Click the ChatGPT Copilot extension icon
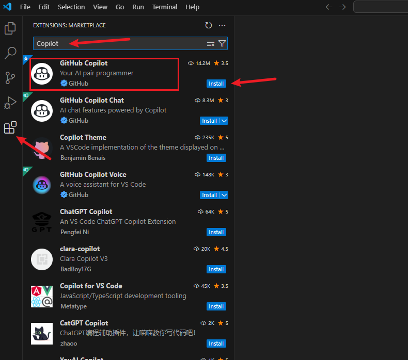Viewport: 408px width, 360px height. (x=42, y=222)
